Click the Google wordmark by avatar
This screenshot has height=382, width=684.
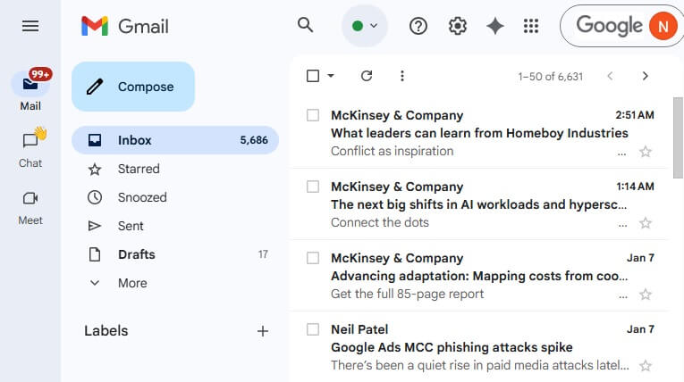click(x=610, y=26)
